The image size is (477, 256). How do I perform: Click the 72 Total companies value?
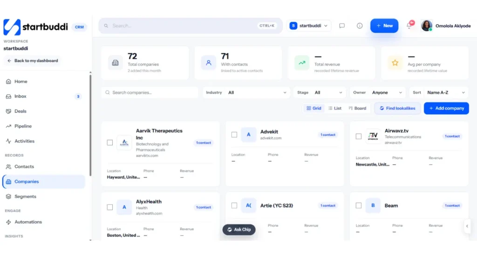[x=132, y=56]
